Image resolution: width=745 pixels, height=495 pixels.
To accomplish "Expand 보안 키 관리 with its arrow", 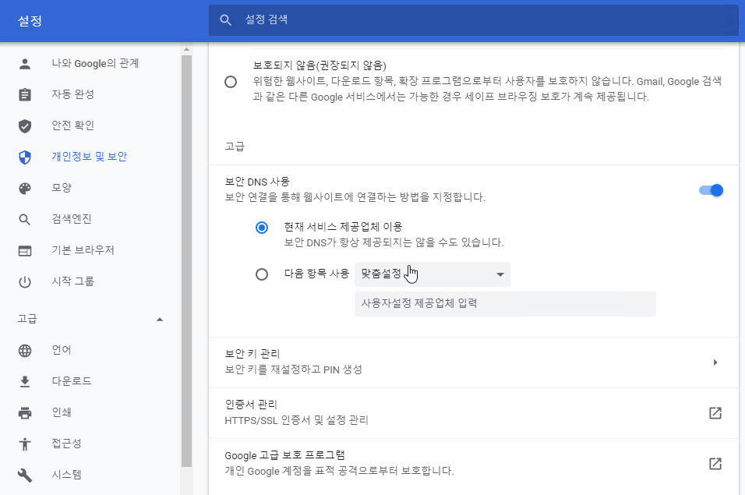I will tap(715, 362).
